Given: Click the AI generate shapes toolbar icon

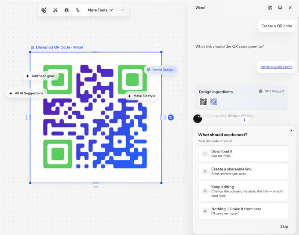Looking at the screenshot, I should coord(44,10).
